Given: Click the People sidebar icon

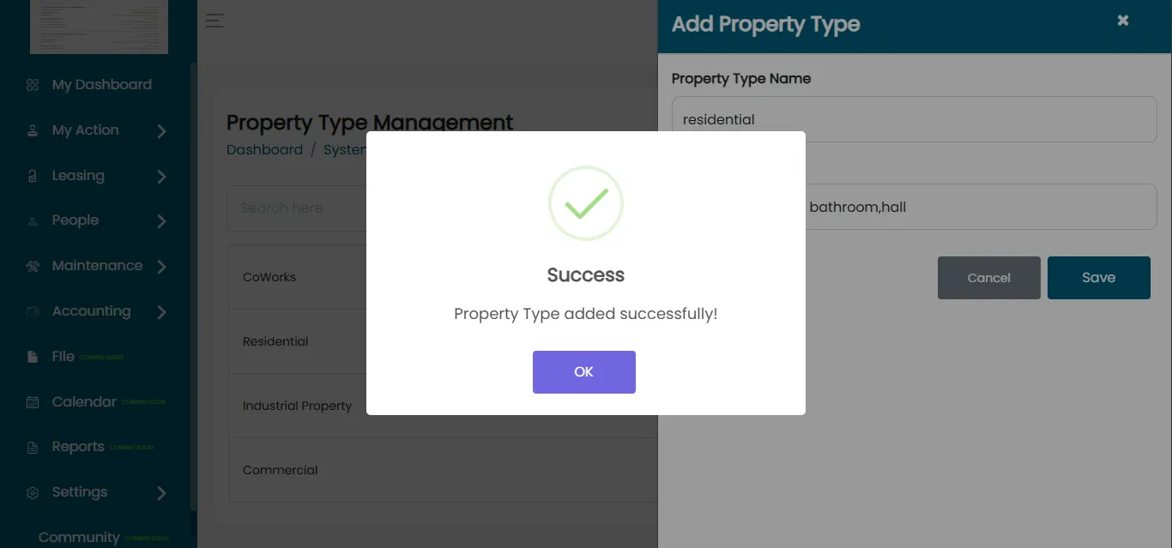Looking at the screenshot, I should pos(33,221).
